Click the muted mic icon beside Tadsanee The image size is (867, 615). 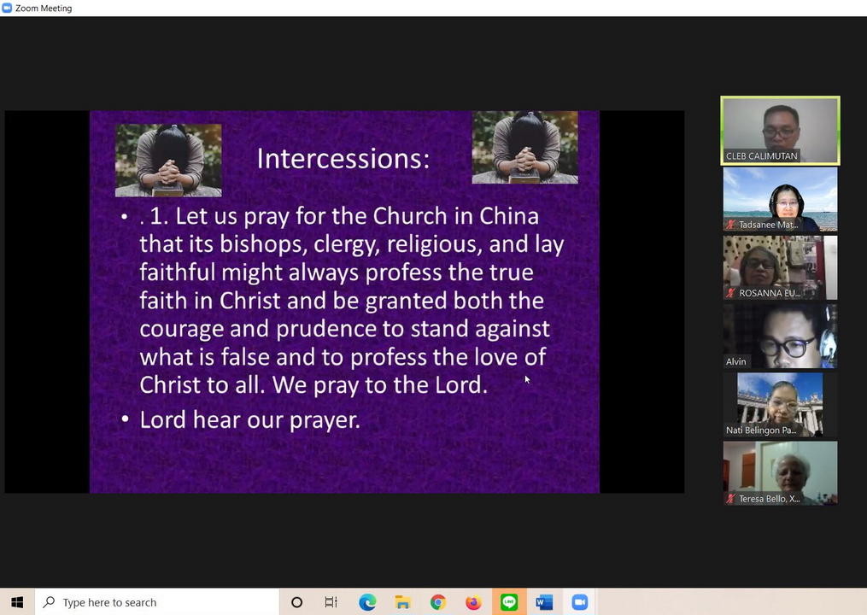[731, 225]
